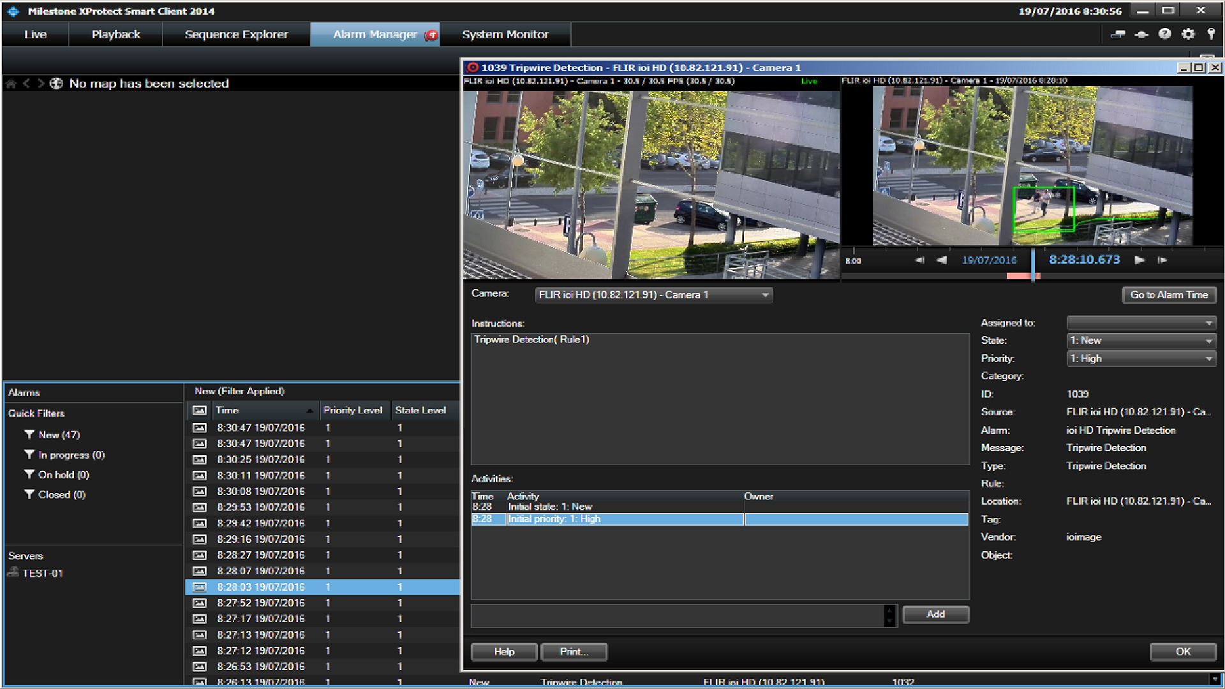Click the globe map selector icon

[56, 84]
